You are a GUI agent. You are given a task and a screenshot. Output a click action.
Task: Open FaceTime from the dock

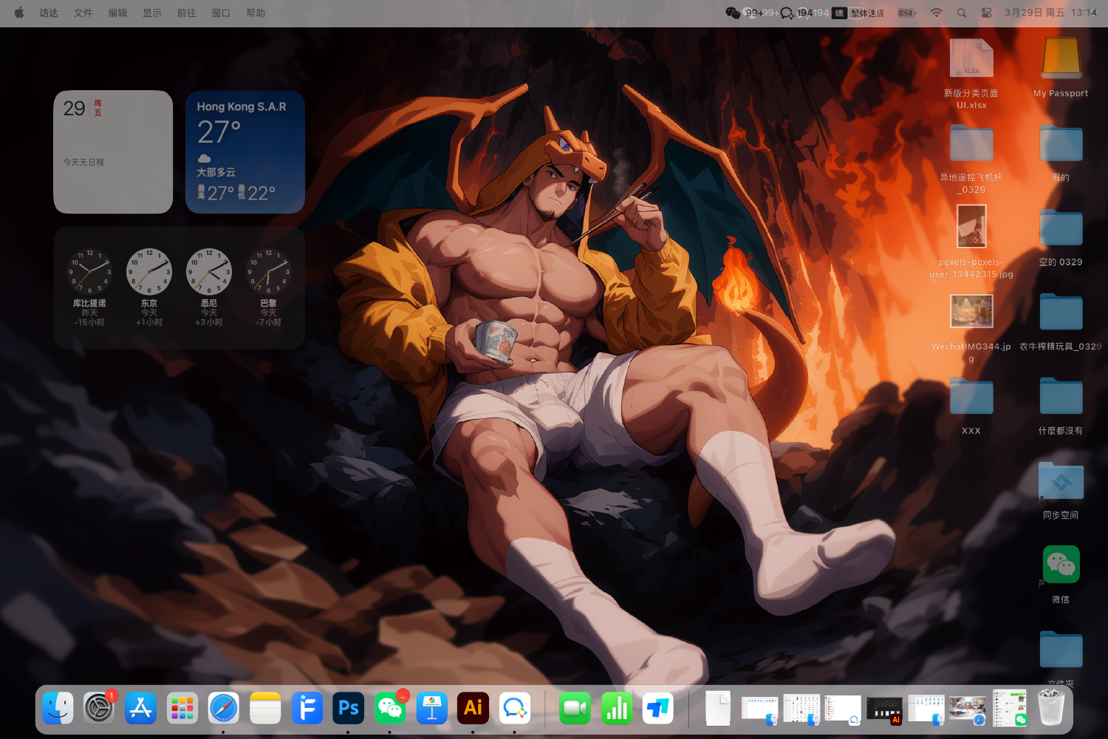pos(575,708)
